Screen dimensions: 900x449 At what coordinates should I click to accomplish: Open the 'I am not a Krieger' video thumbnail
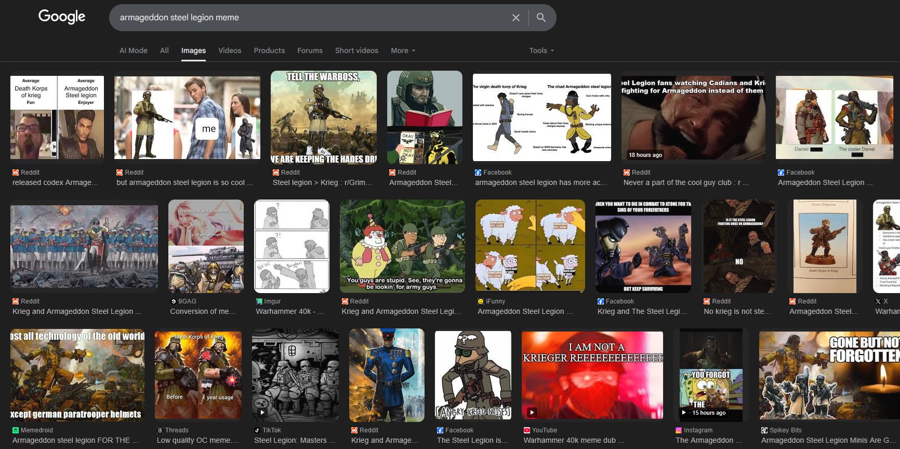pyautogui.click(x=592, y=375)
